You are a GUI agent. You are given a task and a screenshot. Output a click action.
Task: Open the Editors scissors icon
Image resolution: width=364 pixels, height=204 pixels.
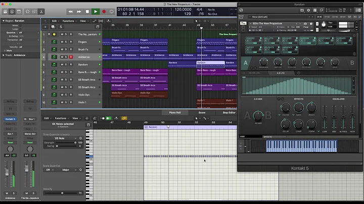(41, 11)
